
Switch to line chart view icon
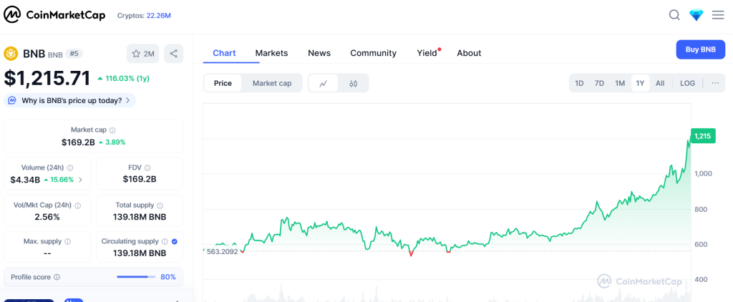coord(324,83)
